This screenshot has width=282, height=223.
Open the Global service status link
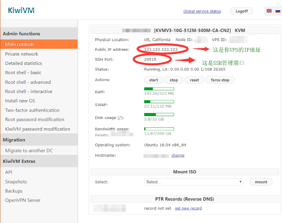click(x=202, y=11)
